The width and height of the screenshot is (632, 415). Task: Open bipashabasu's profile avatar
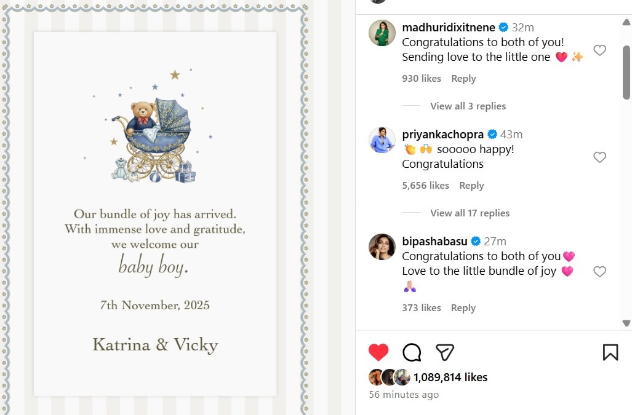pos(382,247)
